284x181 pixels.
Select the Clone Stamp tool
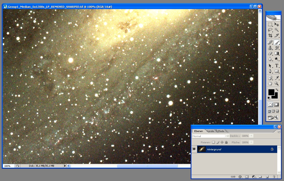270,48
